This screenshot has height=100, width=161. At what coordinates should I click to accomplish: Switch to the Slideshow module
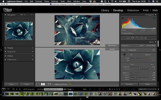pos(133,10)
